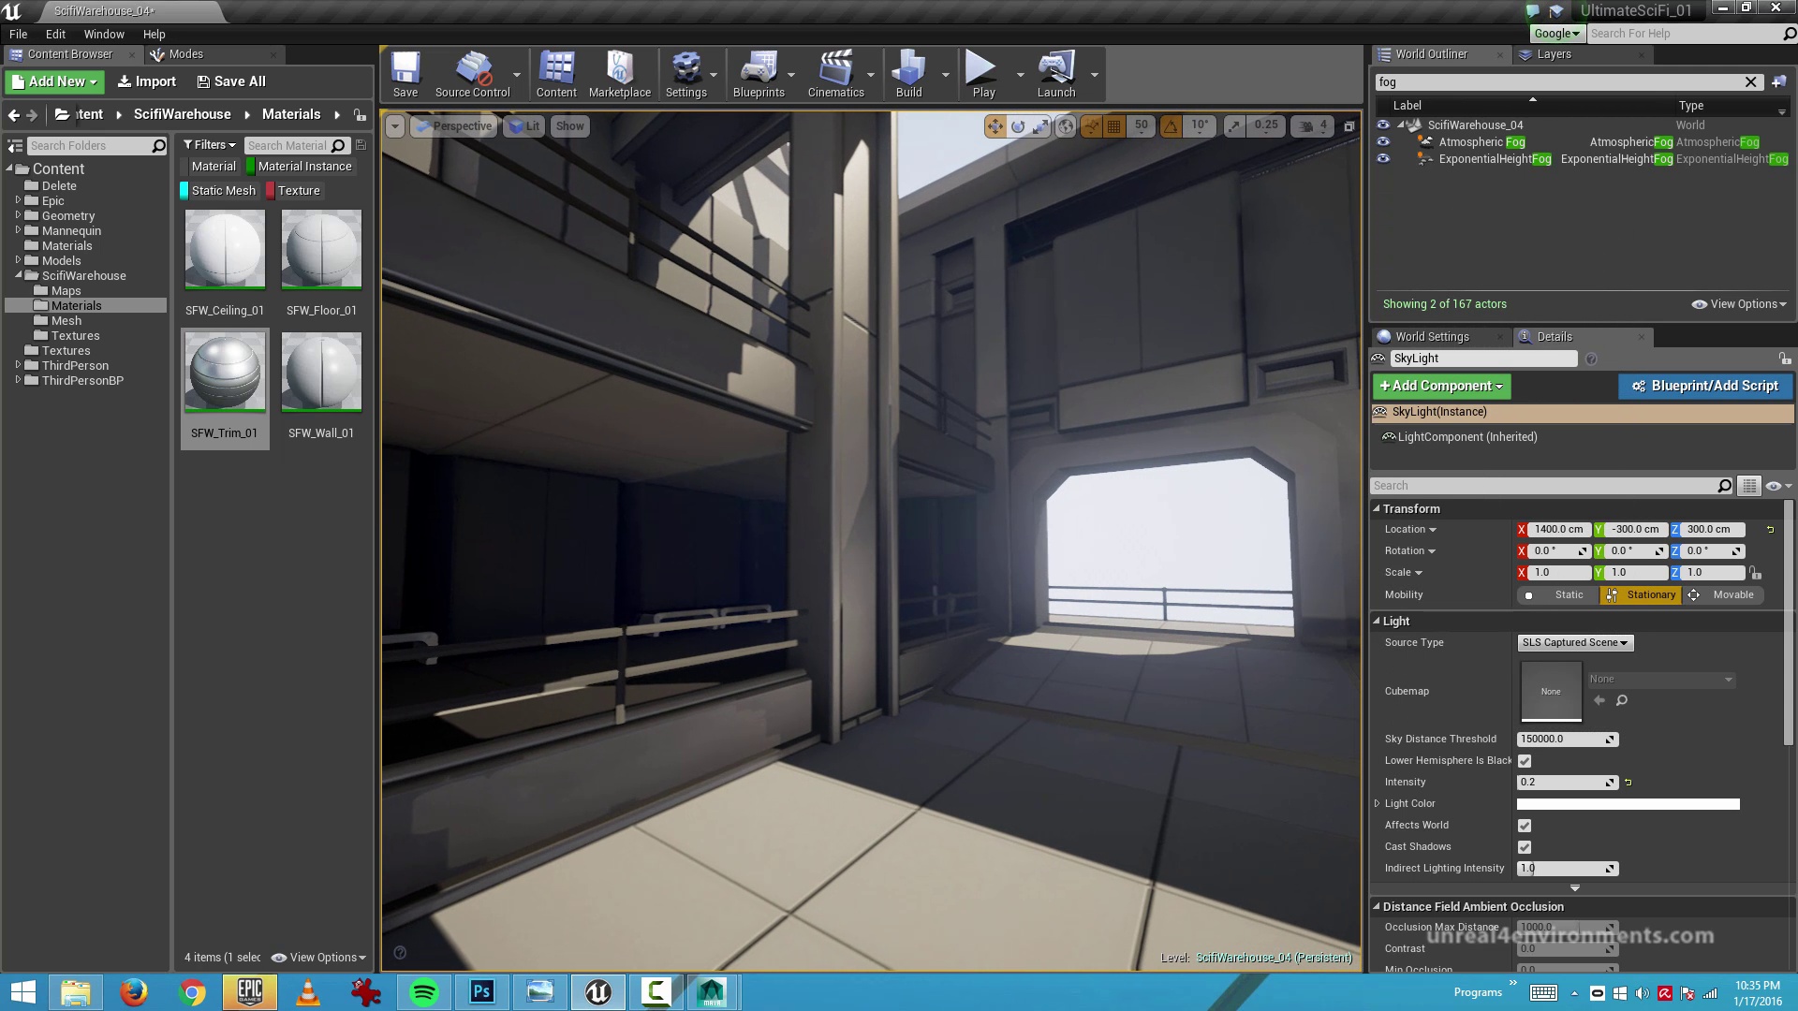Viewport: 1798px width, 1011px height.
Task: Click the Build toolbar icon
Action: [908, 74]
